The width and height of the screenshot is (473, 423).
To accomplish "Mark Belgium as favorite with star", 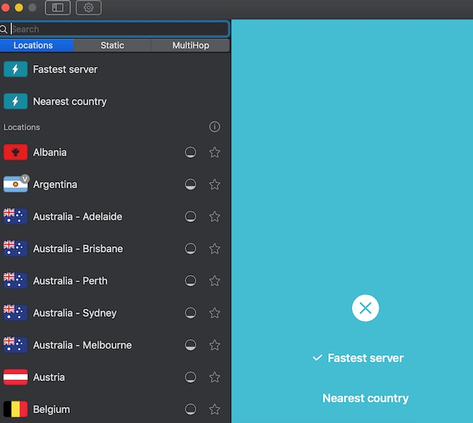I will (x=215, y=410).
